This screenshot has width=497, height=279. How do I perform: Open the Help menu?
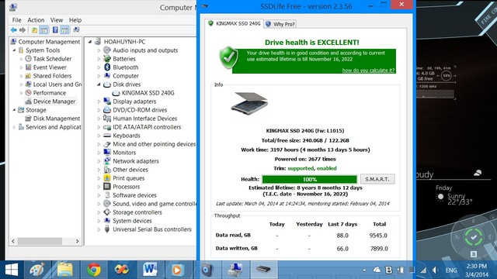coord(75,20)
